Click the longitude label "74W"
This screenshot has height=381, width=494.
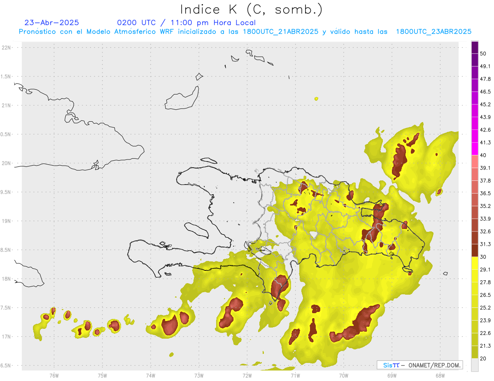coord(151,375)
